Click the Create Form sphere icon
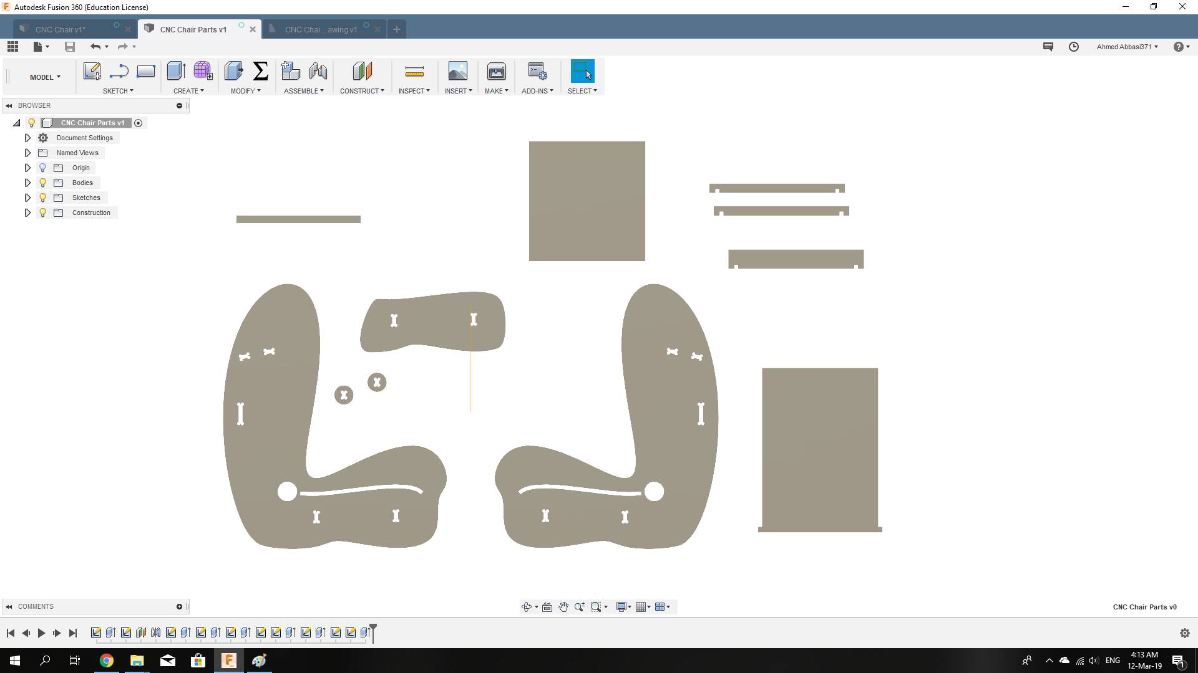Image resolution: width=1198 pixels, height=673 pixels. [203, 71]
